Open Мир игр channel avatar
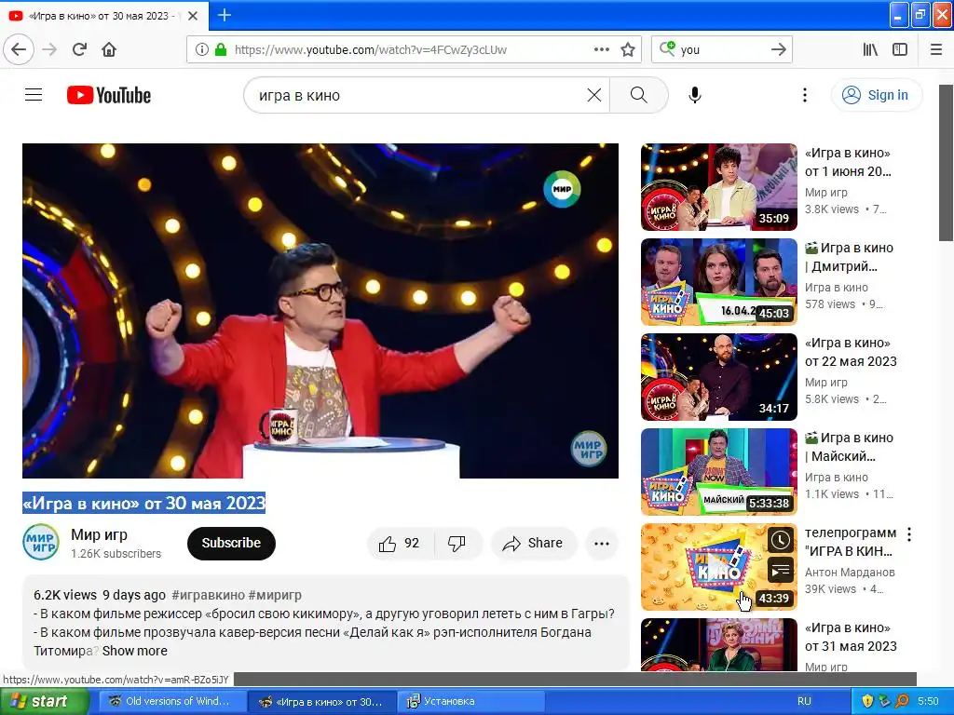The height and width of the screenshot is (715, 954). coord(41,543)
